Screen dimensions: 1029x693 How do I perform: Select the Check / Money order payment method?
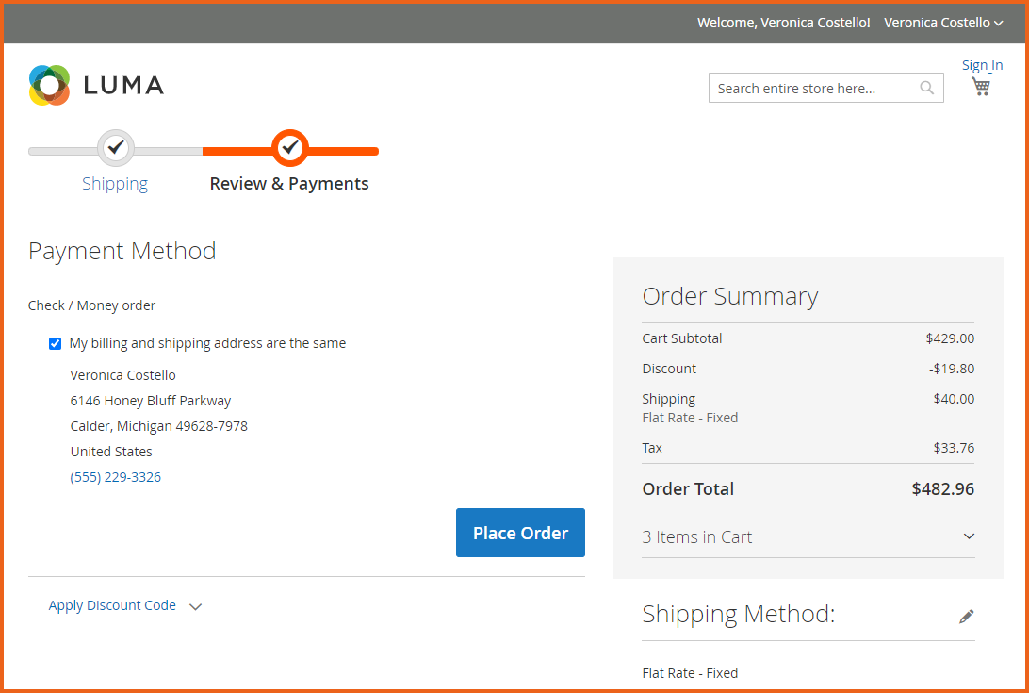[91, 305]
